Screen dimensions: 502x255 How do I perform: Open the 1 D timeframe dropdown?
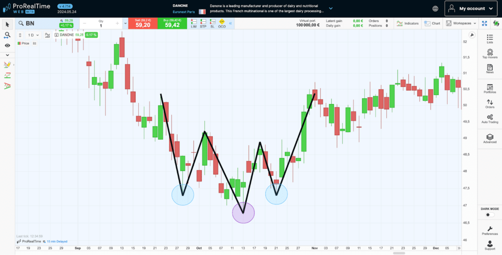click(x=33, y=35)
